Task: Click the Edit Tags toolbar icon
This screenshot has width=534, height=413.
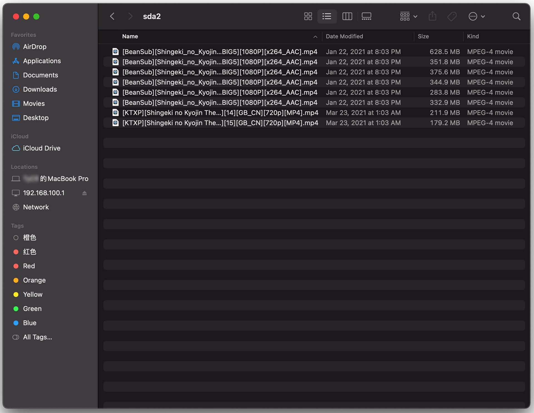Action: pyautogui.click(x=452, y=16)
